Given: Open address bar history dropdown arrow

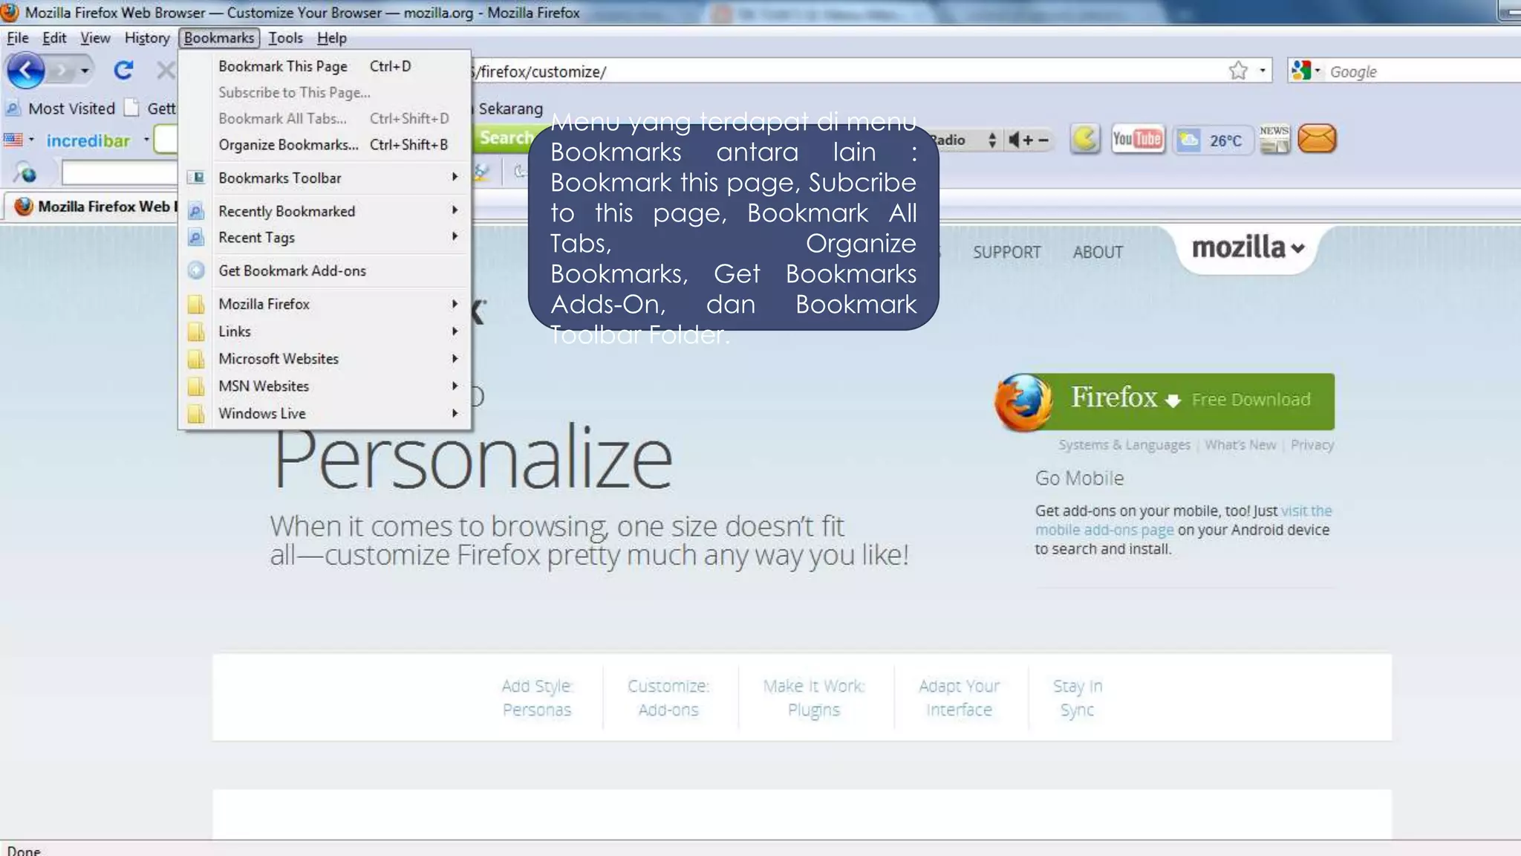Looking at the screenshot, I should (x=1262, y=71).
